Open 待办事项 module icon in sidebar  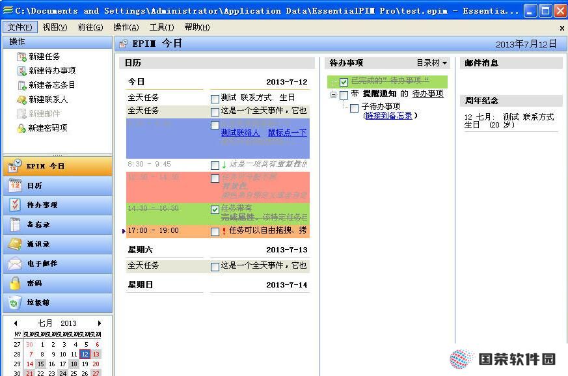point(14,205)
